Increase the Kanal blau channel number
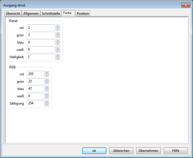 tap(58, 41)
